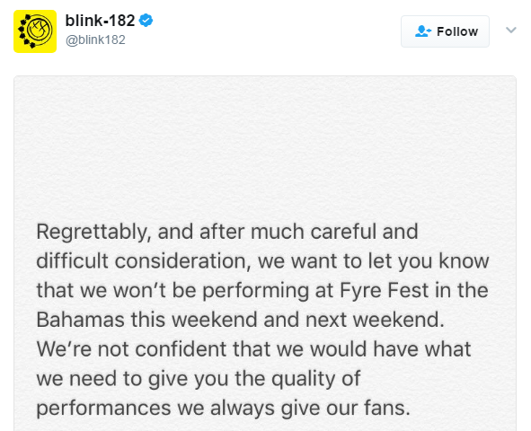This screenshot has height=431, width=531.
Task: Open the blink-182 display name link
Action: coord(100,21)
